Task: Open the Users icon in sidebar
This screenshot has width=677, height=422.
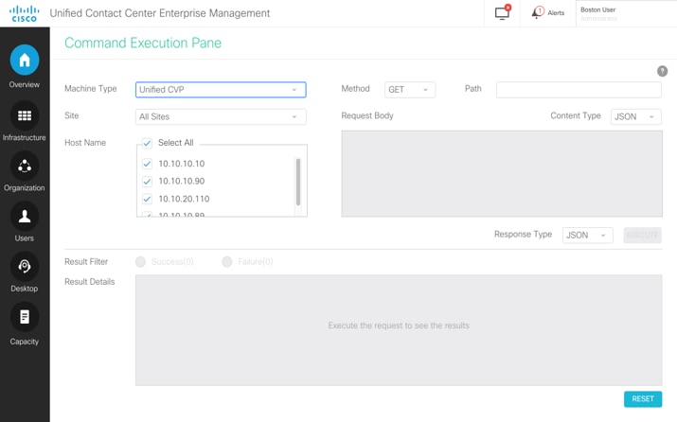Action: point(25,216)
